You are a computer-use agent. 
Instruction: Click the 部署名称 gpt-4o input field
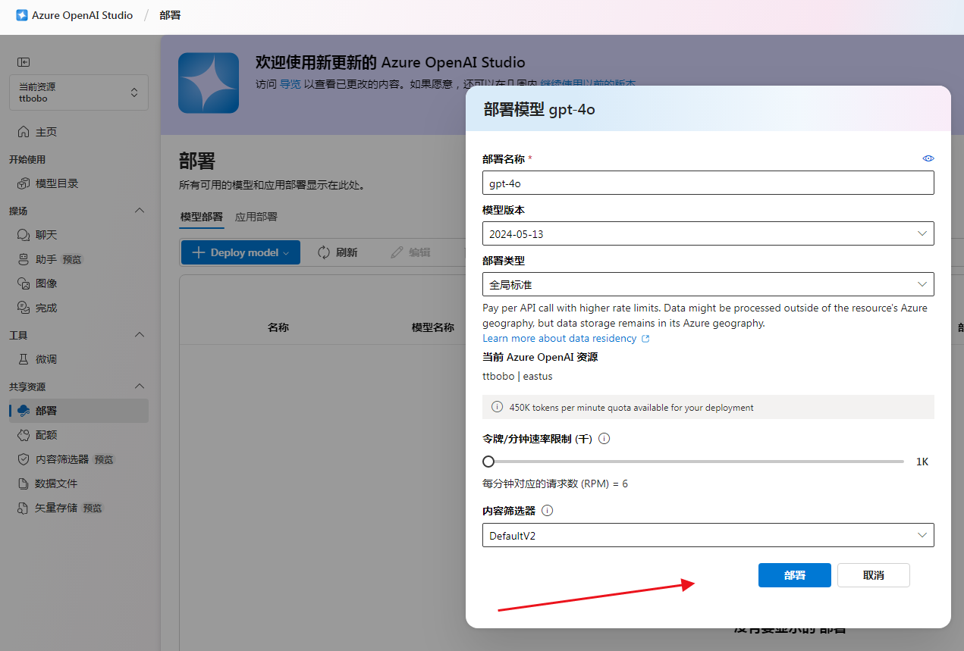tap(708, 183)
